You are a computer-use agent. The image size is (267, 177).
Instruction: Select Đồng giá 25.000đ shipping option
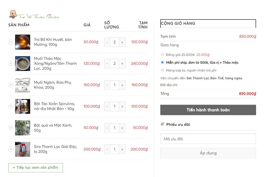point(162,55)
